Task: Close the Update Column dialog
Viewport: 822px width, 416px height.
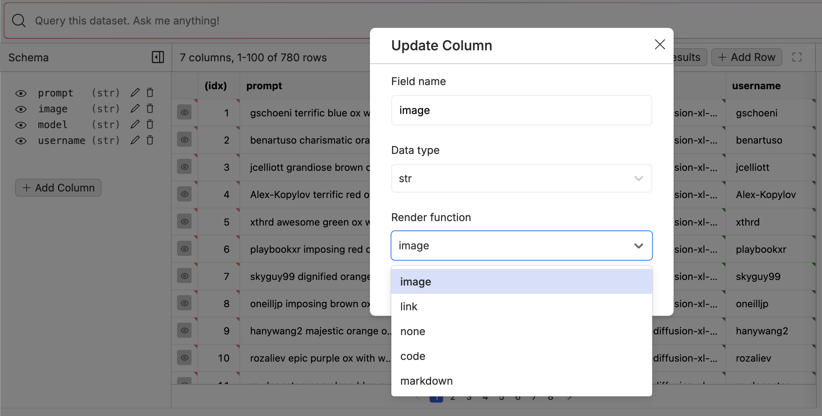Action: (659, 44)
